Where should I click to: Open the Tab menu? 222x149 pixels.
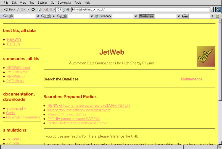point(32,2)
